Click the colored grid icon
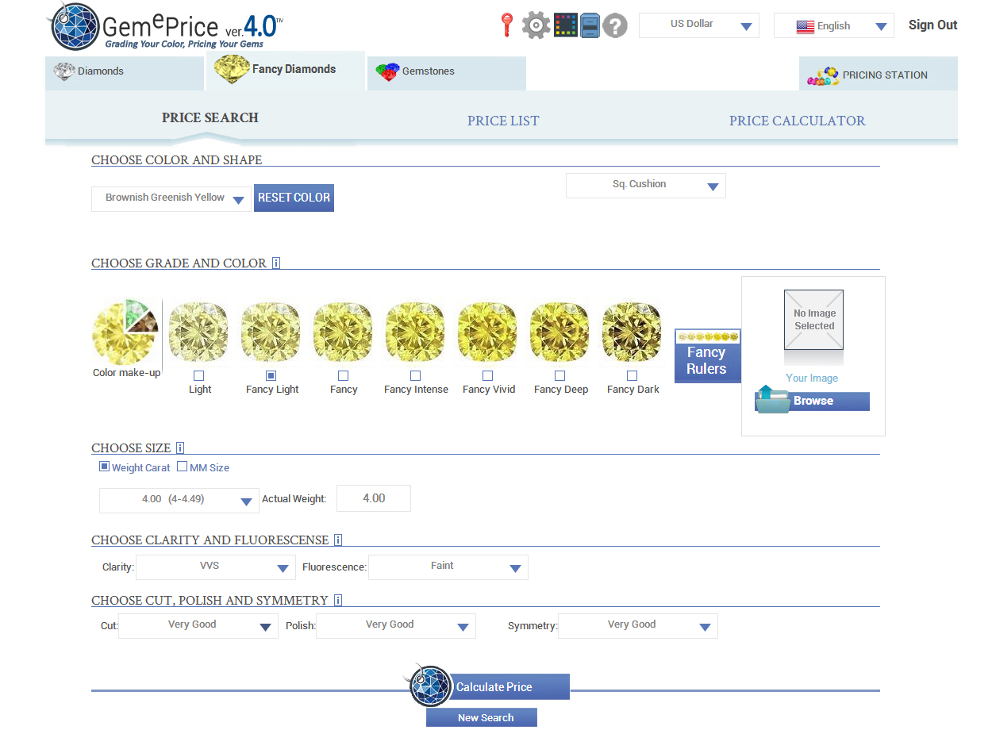992x730 pixels. (565, 25)
